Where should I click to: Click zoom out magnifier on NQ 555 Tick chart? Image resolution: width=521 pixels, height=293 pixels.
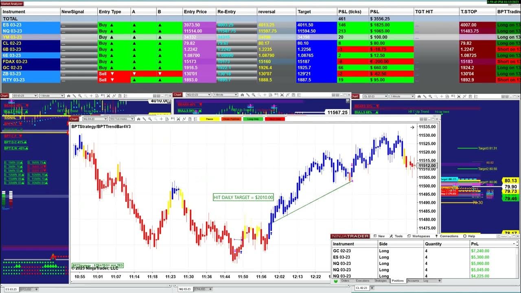point(155,119)
